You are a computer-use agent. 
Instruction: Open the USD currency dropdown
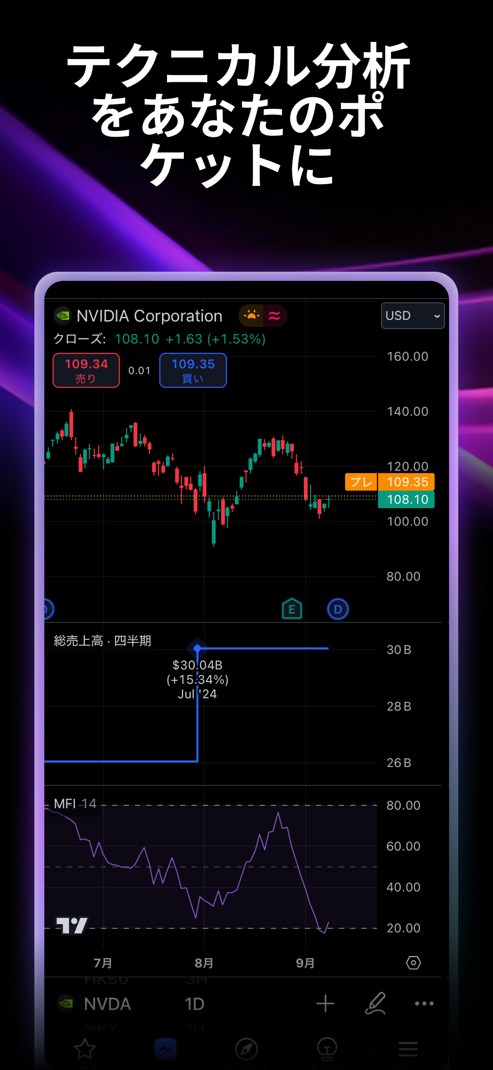412,316
